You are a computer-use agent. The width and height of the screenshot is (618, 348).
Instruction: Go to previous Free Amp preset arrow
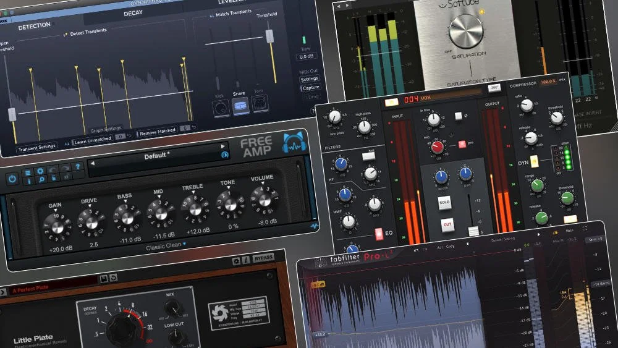[x=93, y=163]
